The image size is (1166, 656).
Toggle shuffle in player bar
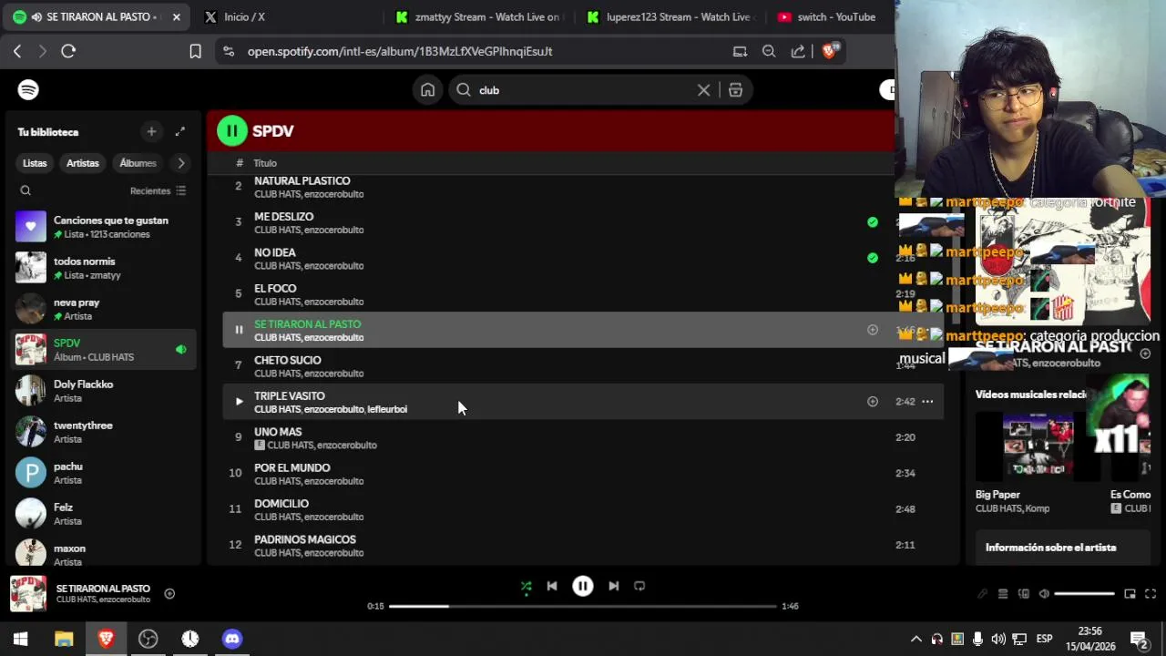[x=526, y=587]
